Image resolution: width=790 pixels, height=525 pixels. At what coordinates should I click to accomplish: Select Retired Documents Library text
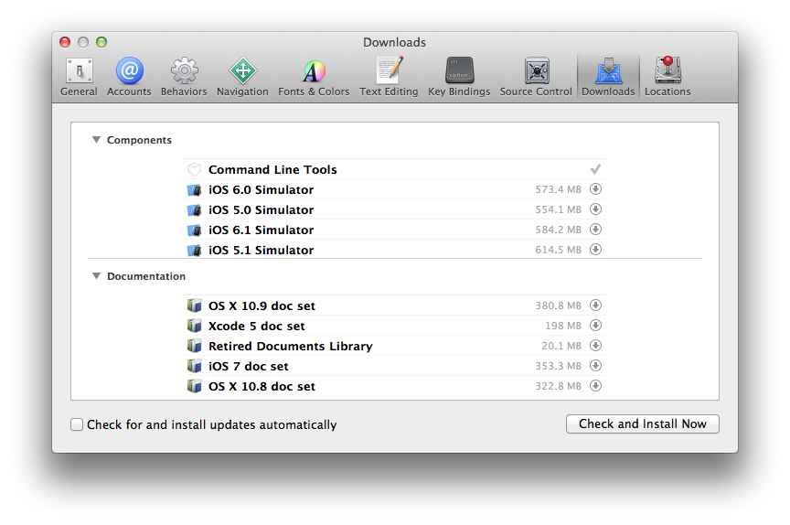coord(290,347)
